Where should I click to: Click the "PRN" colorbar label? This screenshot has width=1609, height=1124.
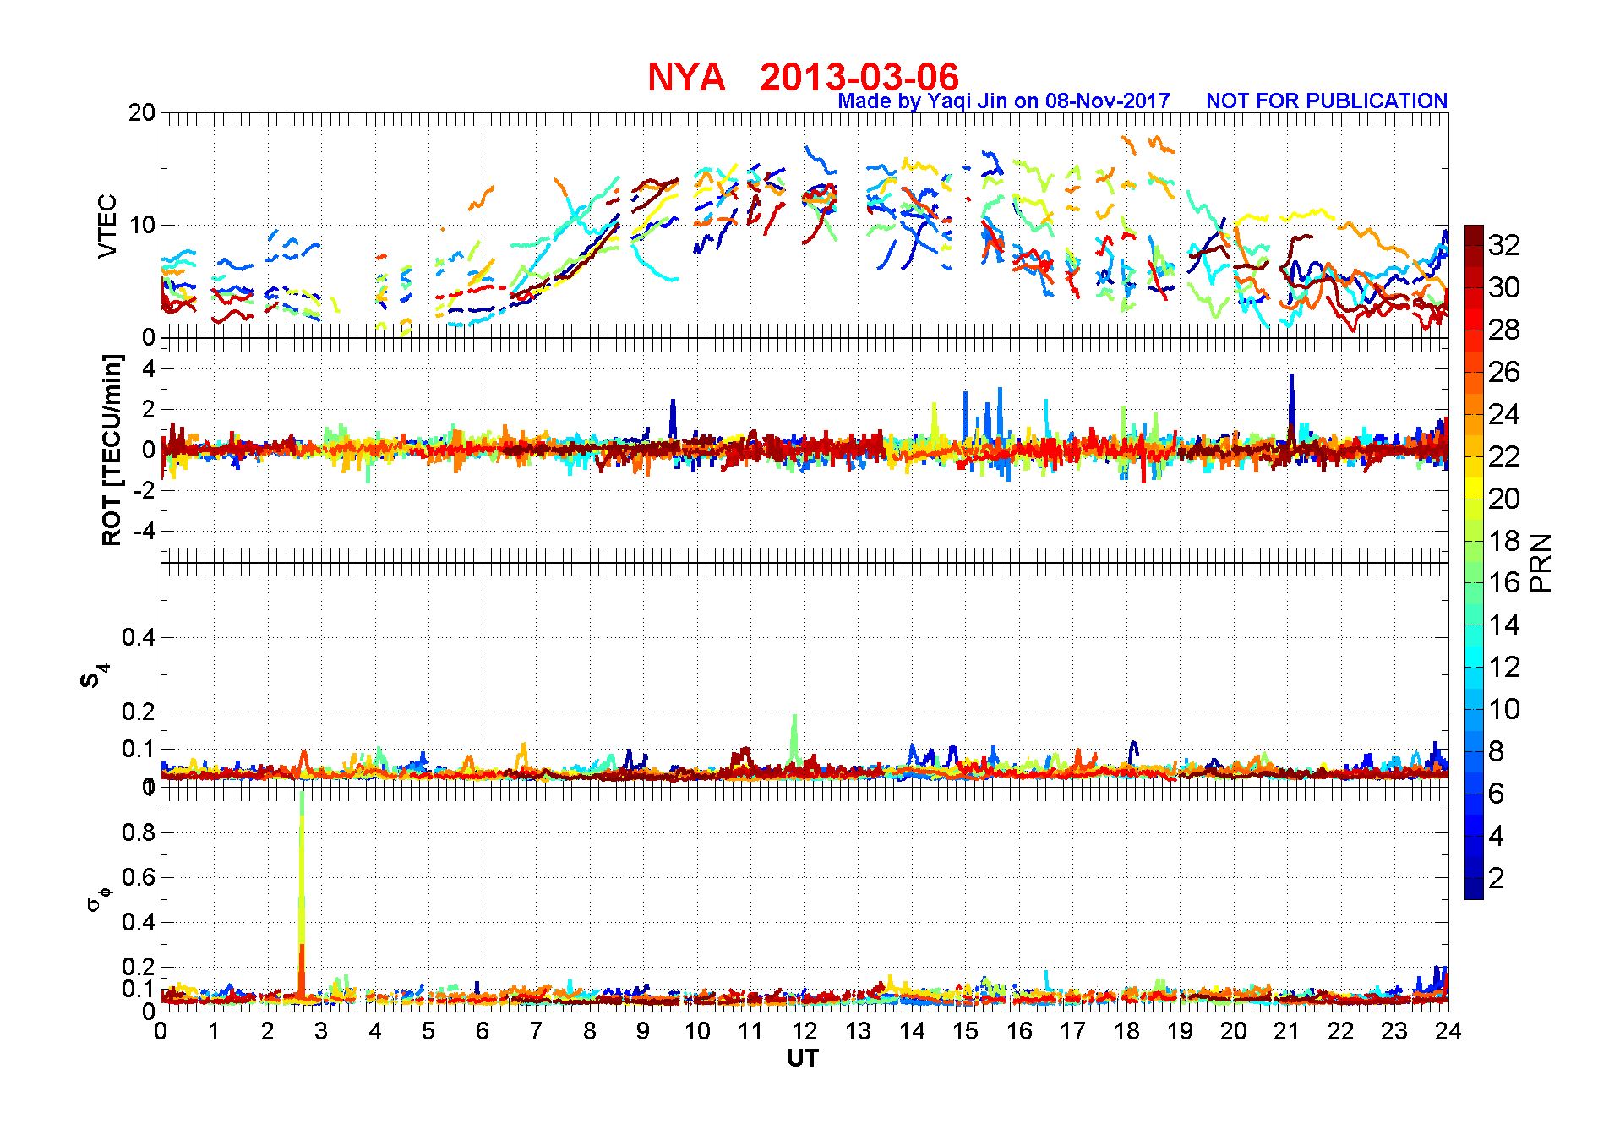point(1541,563)
